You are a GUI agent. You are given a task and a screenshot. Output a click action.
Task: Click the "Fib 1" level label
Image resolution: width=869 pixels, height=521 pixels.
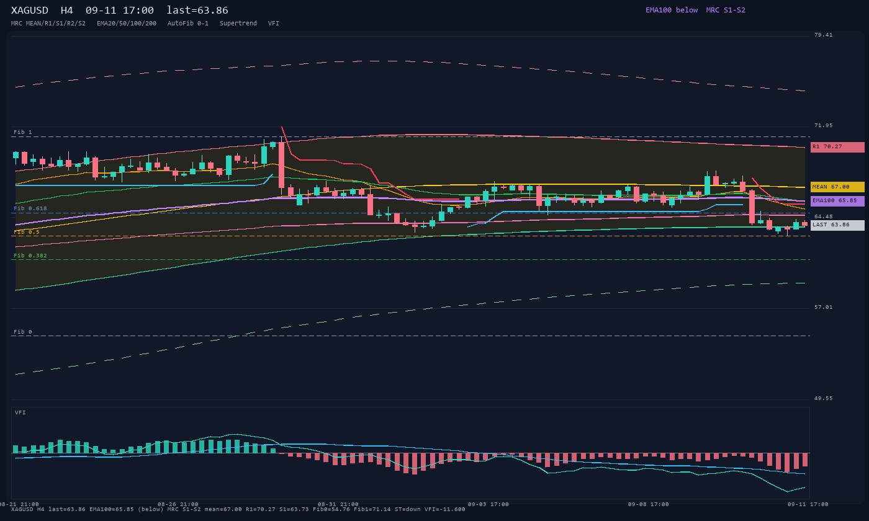pyautogui.click(x=23, y=132)
